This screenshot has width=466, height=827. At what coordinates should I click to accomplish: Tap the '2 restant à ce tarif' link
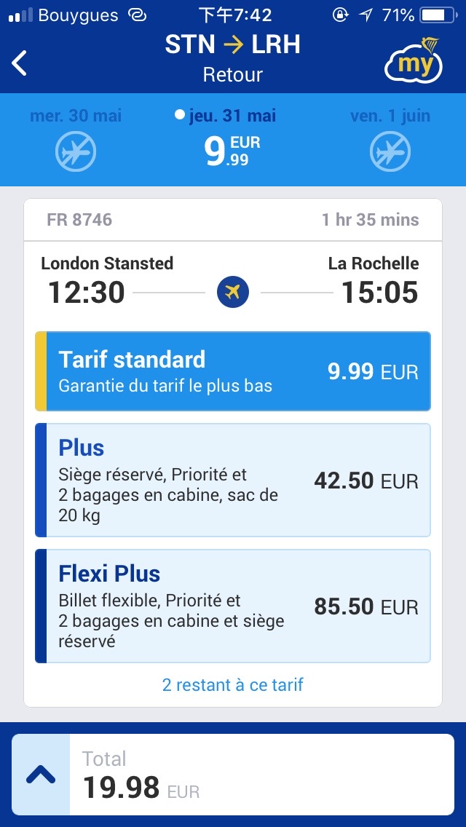coord(233,684)
